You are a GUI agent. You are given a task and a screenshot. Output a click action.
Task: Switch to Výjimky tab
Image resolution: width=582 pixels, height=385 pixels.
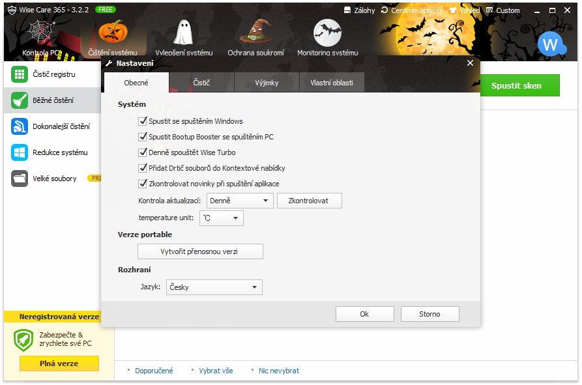[267, 83]
